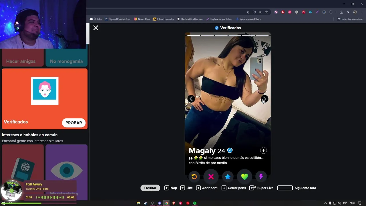
Task: Open the media controls icon in toolbar
Action: pyautogui.click(x=348, y=12)
